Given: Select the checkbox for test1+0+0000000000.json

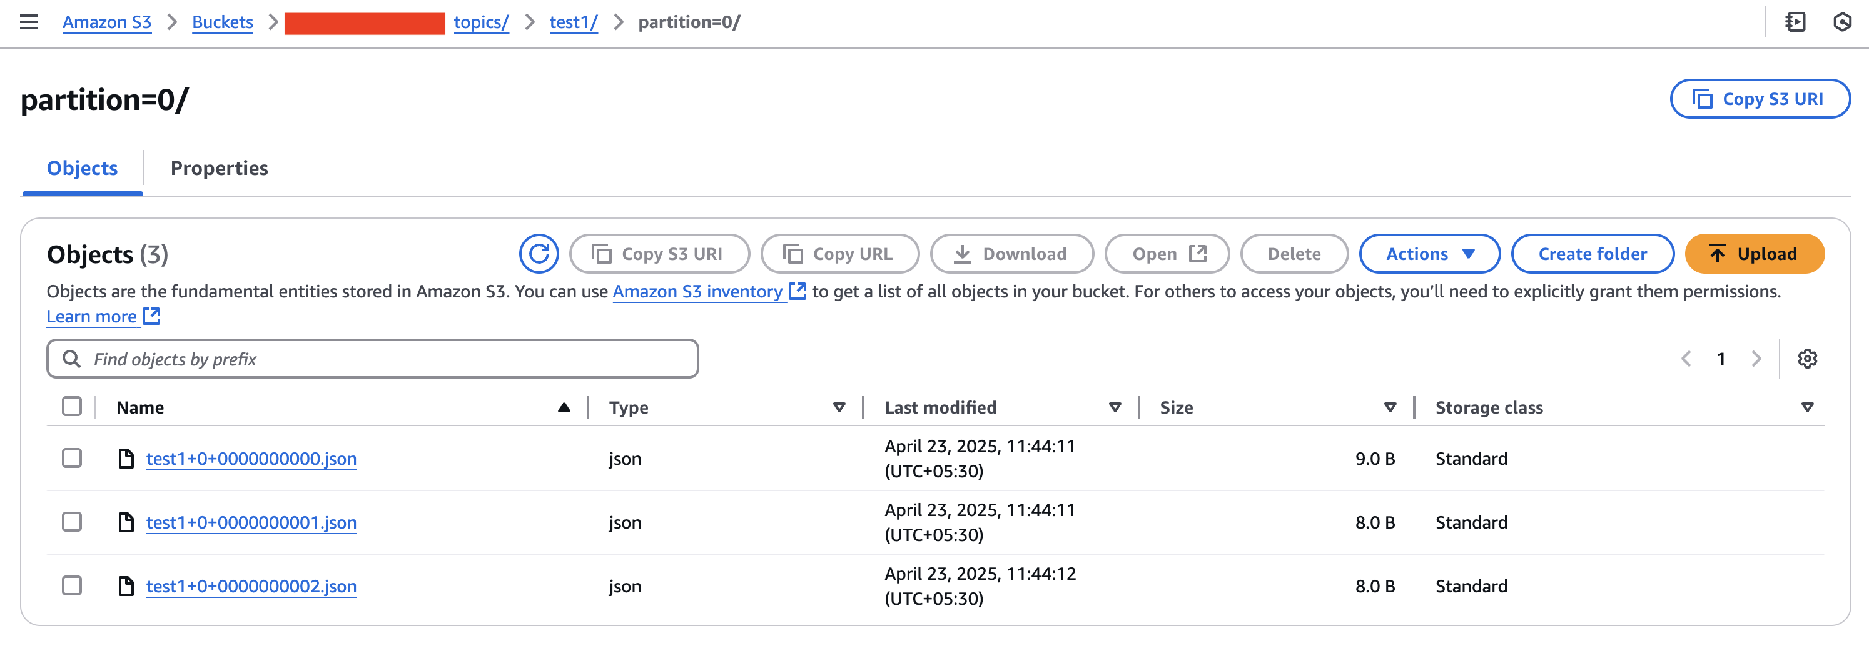Looking at the screenshot, I should [x=72, y=458].
